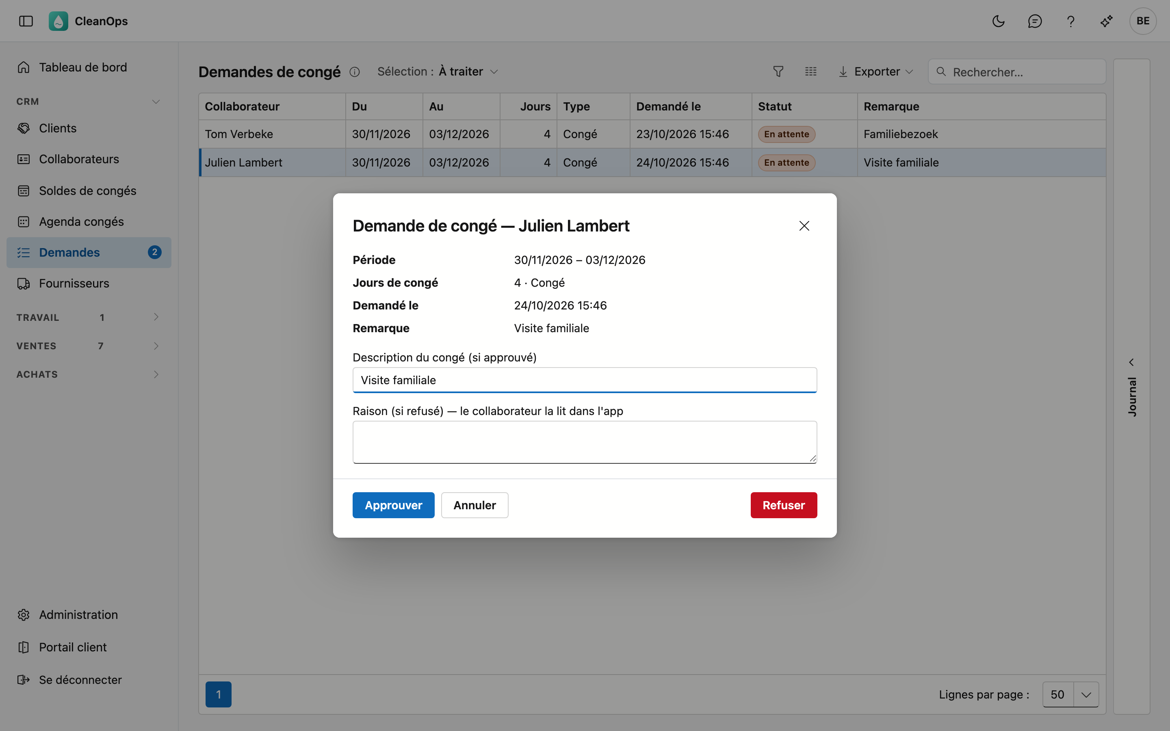
Task: Go to page 1 in pagination
Action: point(218,694)
